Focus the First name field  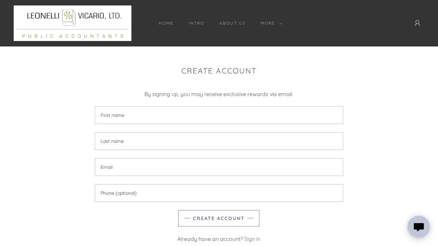click(x=219, y=115)
